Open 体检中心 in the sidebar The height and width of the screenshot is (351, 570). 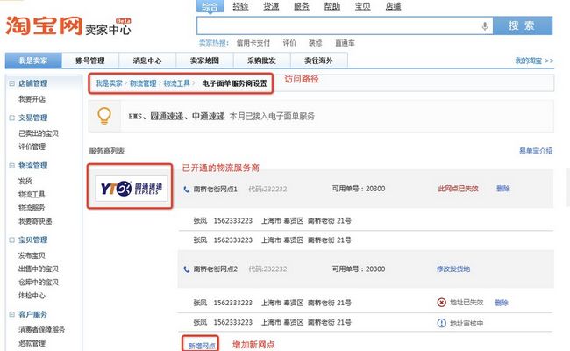pos(32,296)
